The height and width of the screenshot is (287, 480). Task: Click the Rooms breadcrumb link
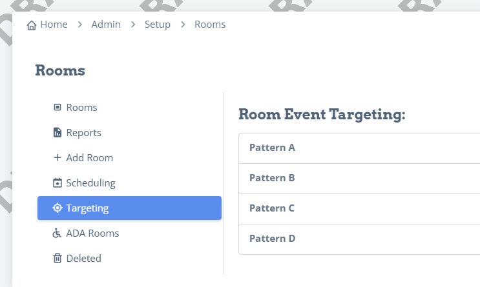210,25
